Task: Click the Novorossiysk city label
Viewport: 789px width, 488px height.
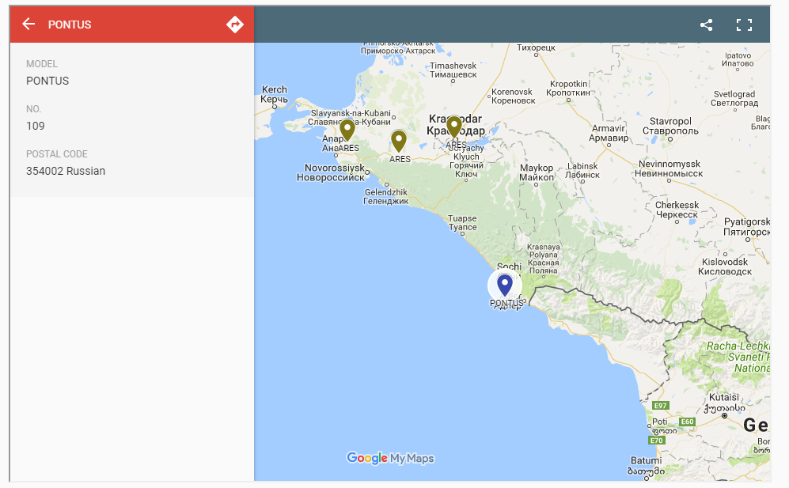Action: (x=331, y=172)
